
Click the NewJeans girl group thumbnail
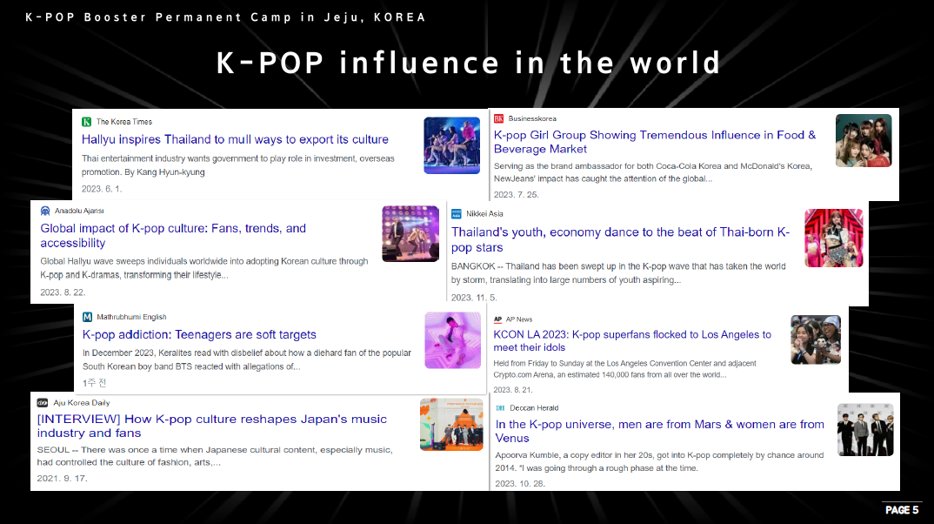[x=864, y=141]
